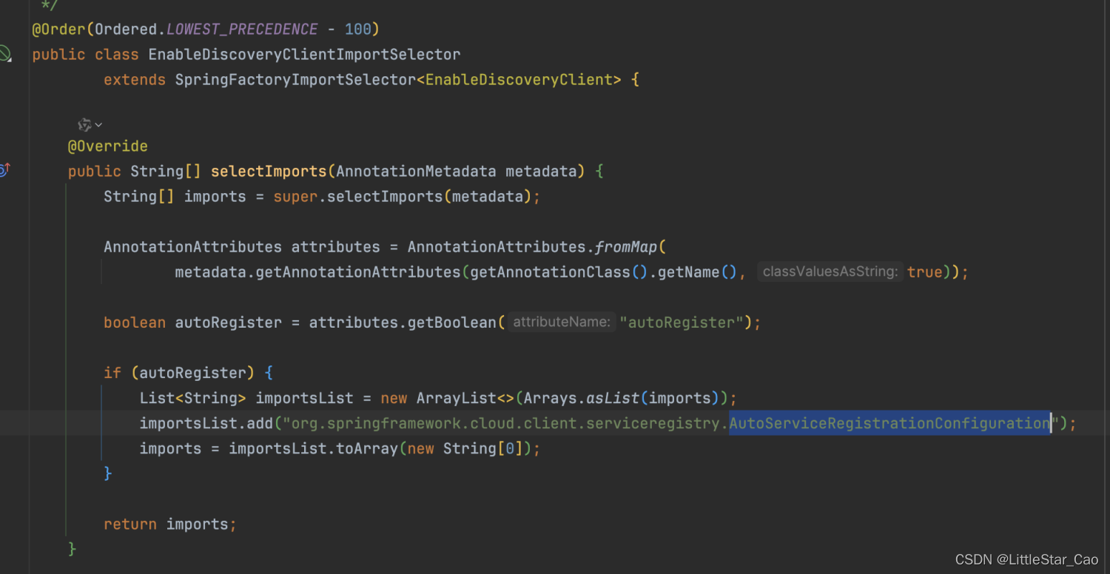1110x574 pixels.
Task: Click the return keyword
Action: point(130,524)
